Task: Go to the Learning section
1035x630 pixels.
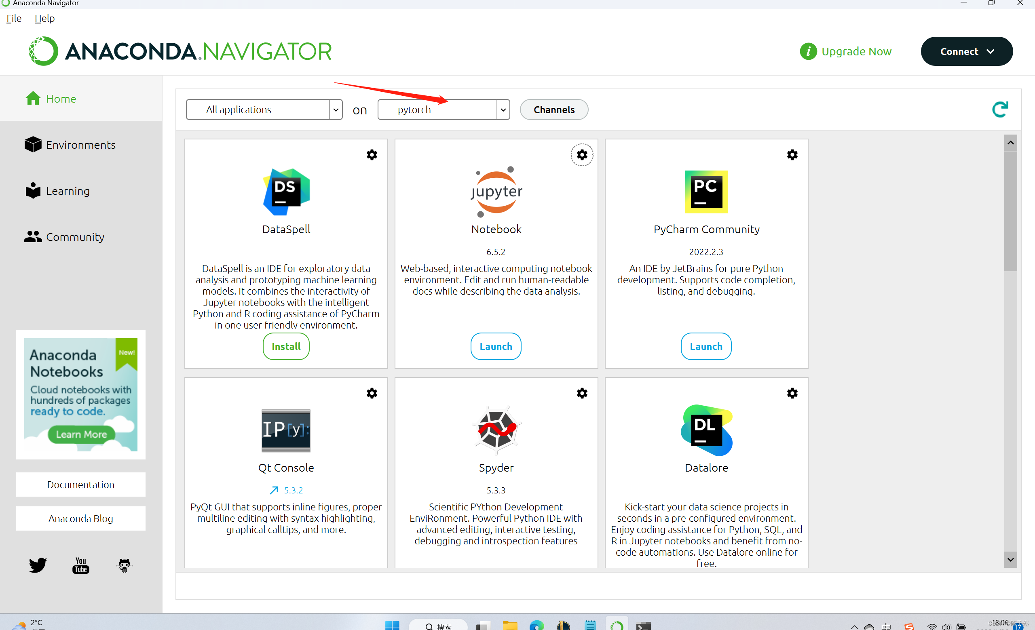Action: click(68, 191)
